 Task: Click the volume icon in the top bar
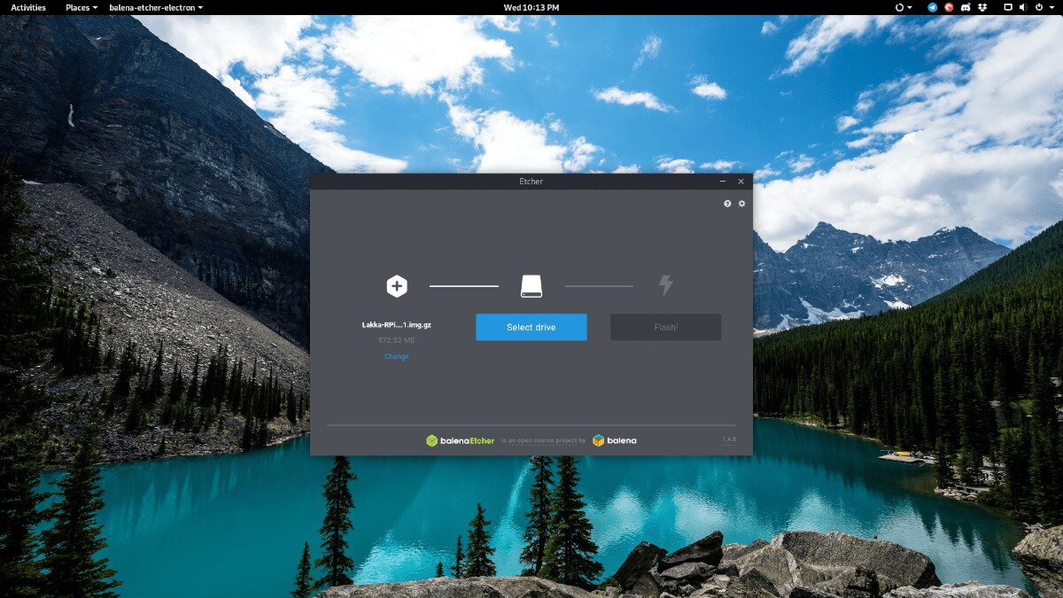click(1022, 7)
